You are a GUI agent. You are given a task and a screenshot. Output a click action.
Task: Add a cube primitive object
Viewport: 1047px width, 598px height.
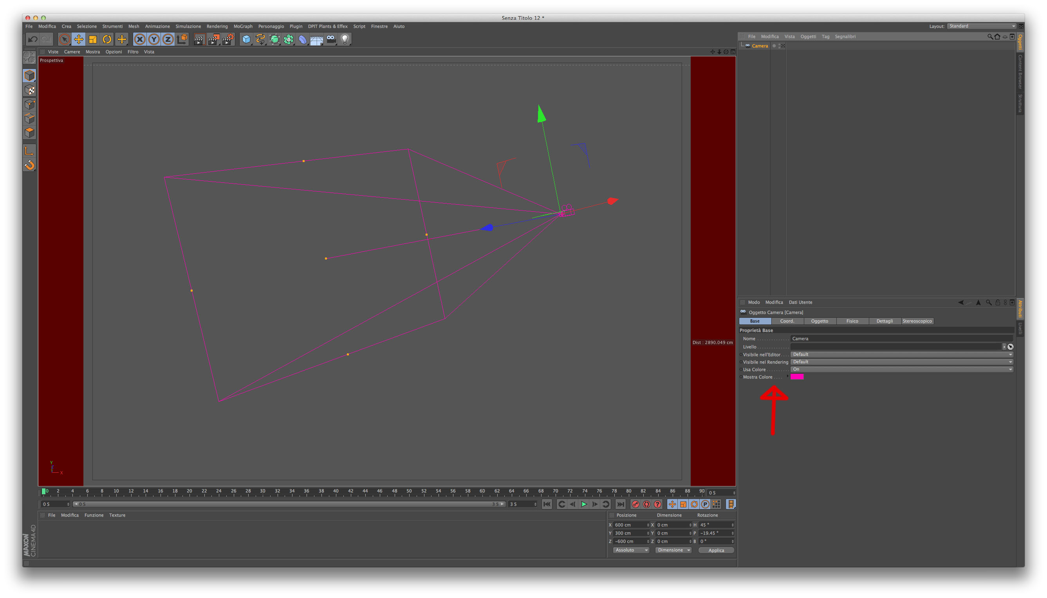coord(246,40)
